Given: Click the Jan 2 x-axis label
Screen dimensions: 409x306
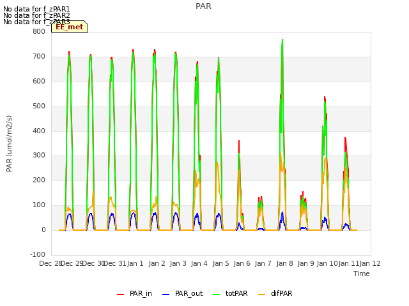Looking at the screenshot, I should pyautogui.click(x=157, y=263).
